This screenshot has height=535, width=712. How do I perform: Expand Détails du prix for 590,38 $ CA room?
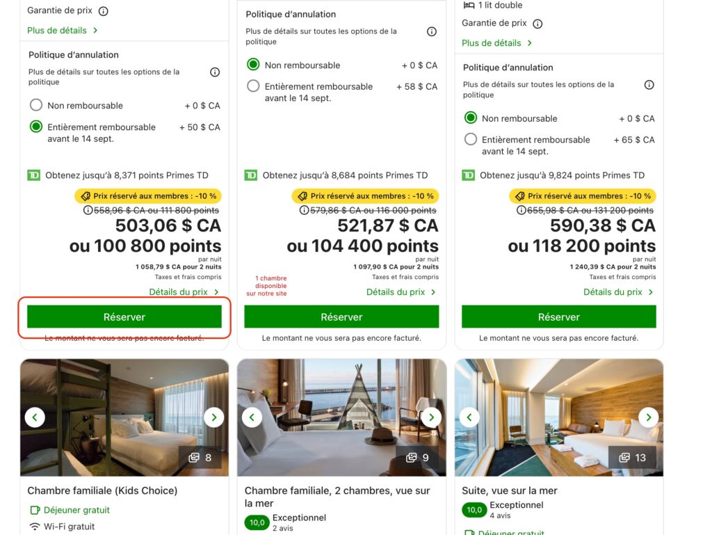[x=618, y=292]
